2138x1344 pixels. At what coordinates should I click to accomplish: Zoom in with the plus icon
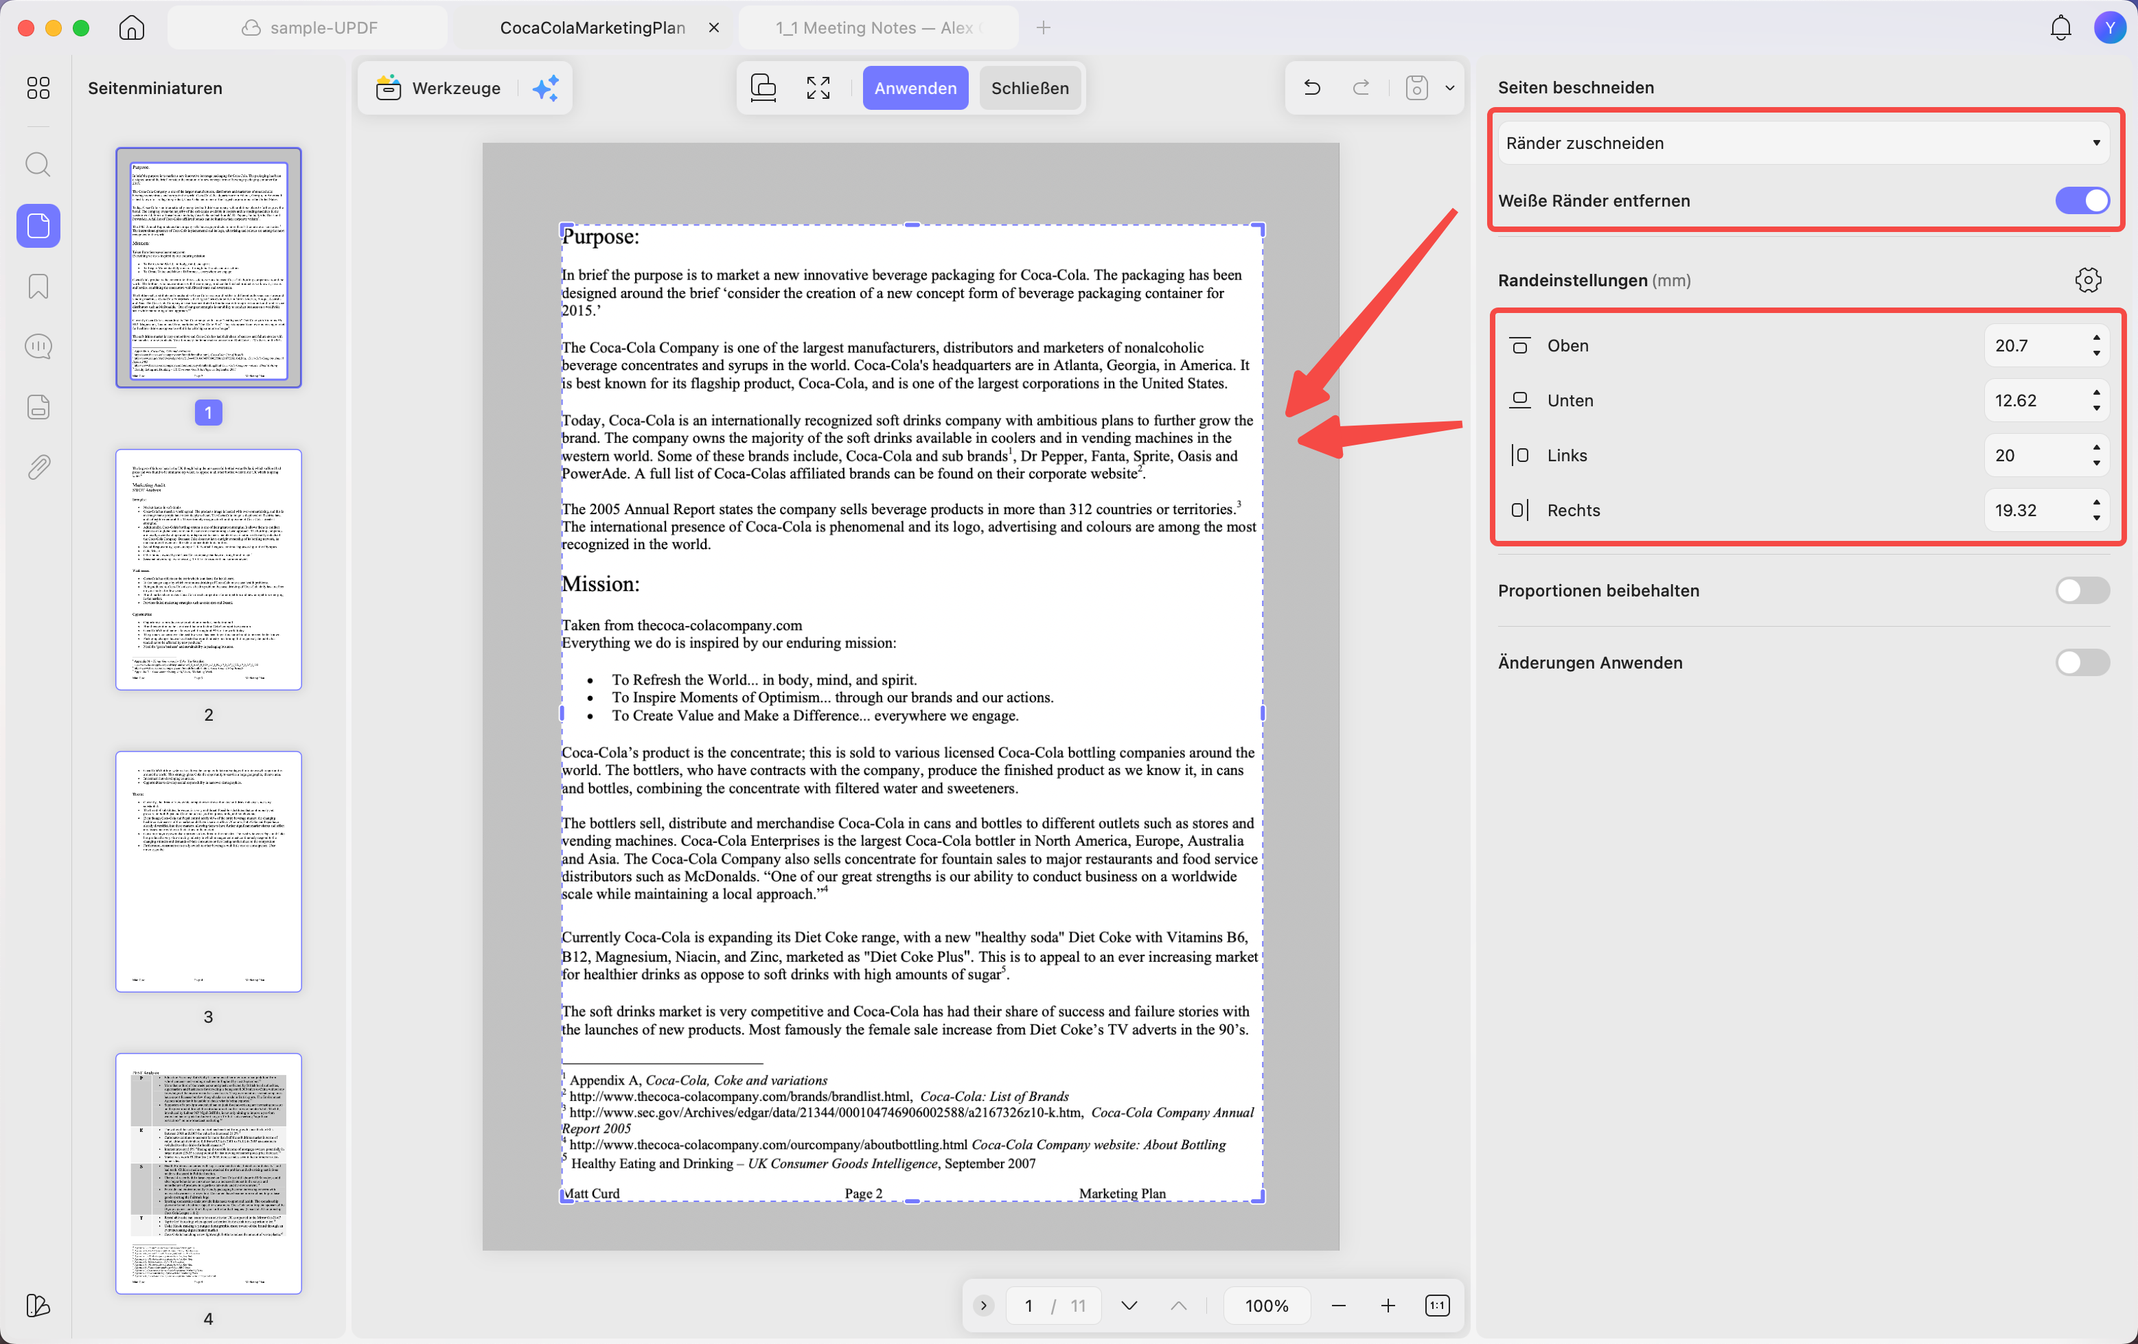[1388, 1306]
